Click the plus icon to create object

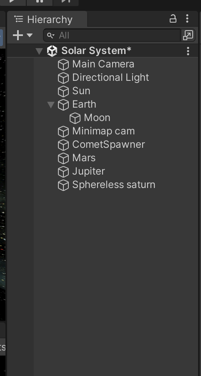coord(18,35)
